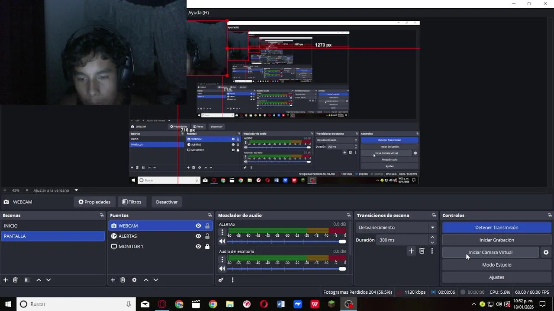Open virtual camera settings gear
Image resolution: width=554 pixels, height=311 pixels.
[x=546, y=252]
